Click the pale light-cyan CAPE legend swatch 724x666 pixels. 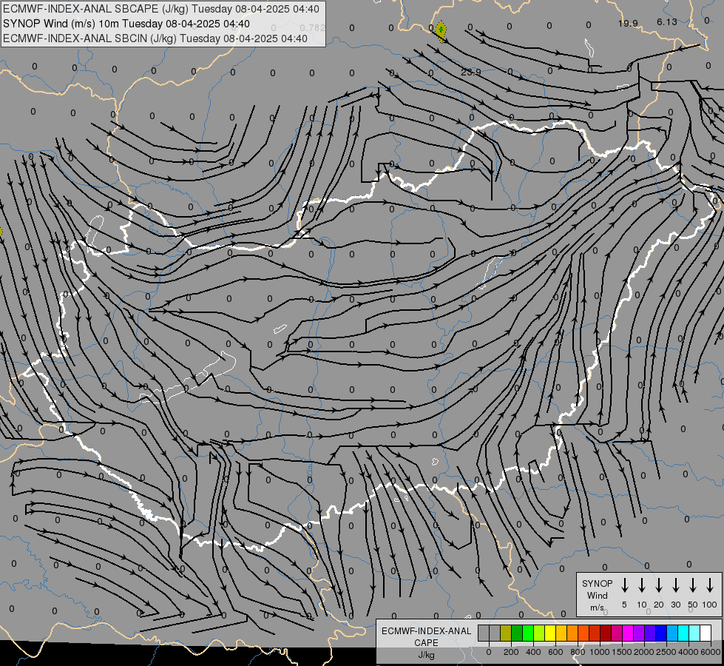coord(694,633)
